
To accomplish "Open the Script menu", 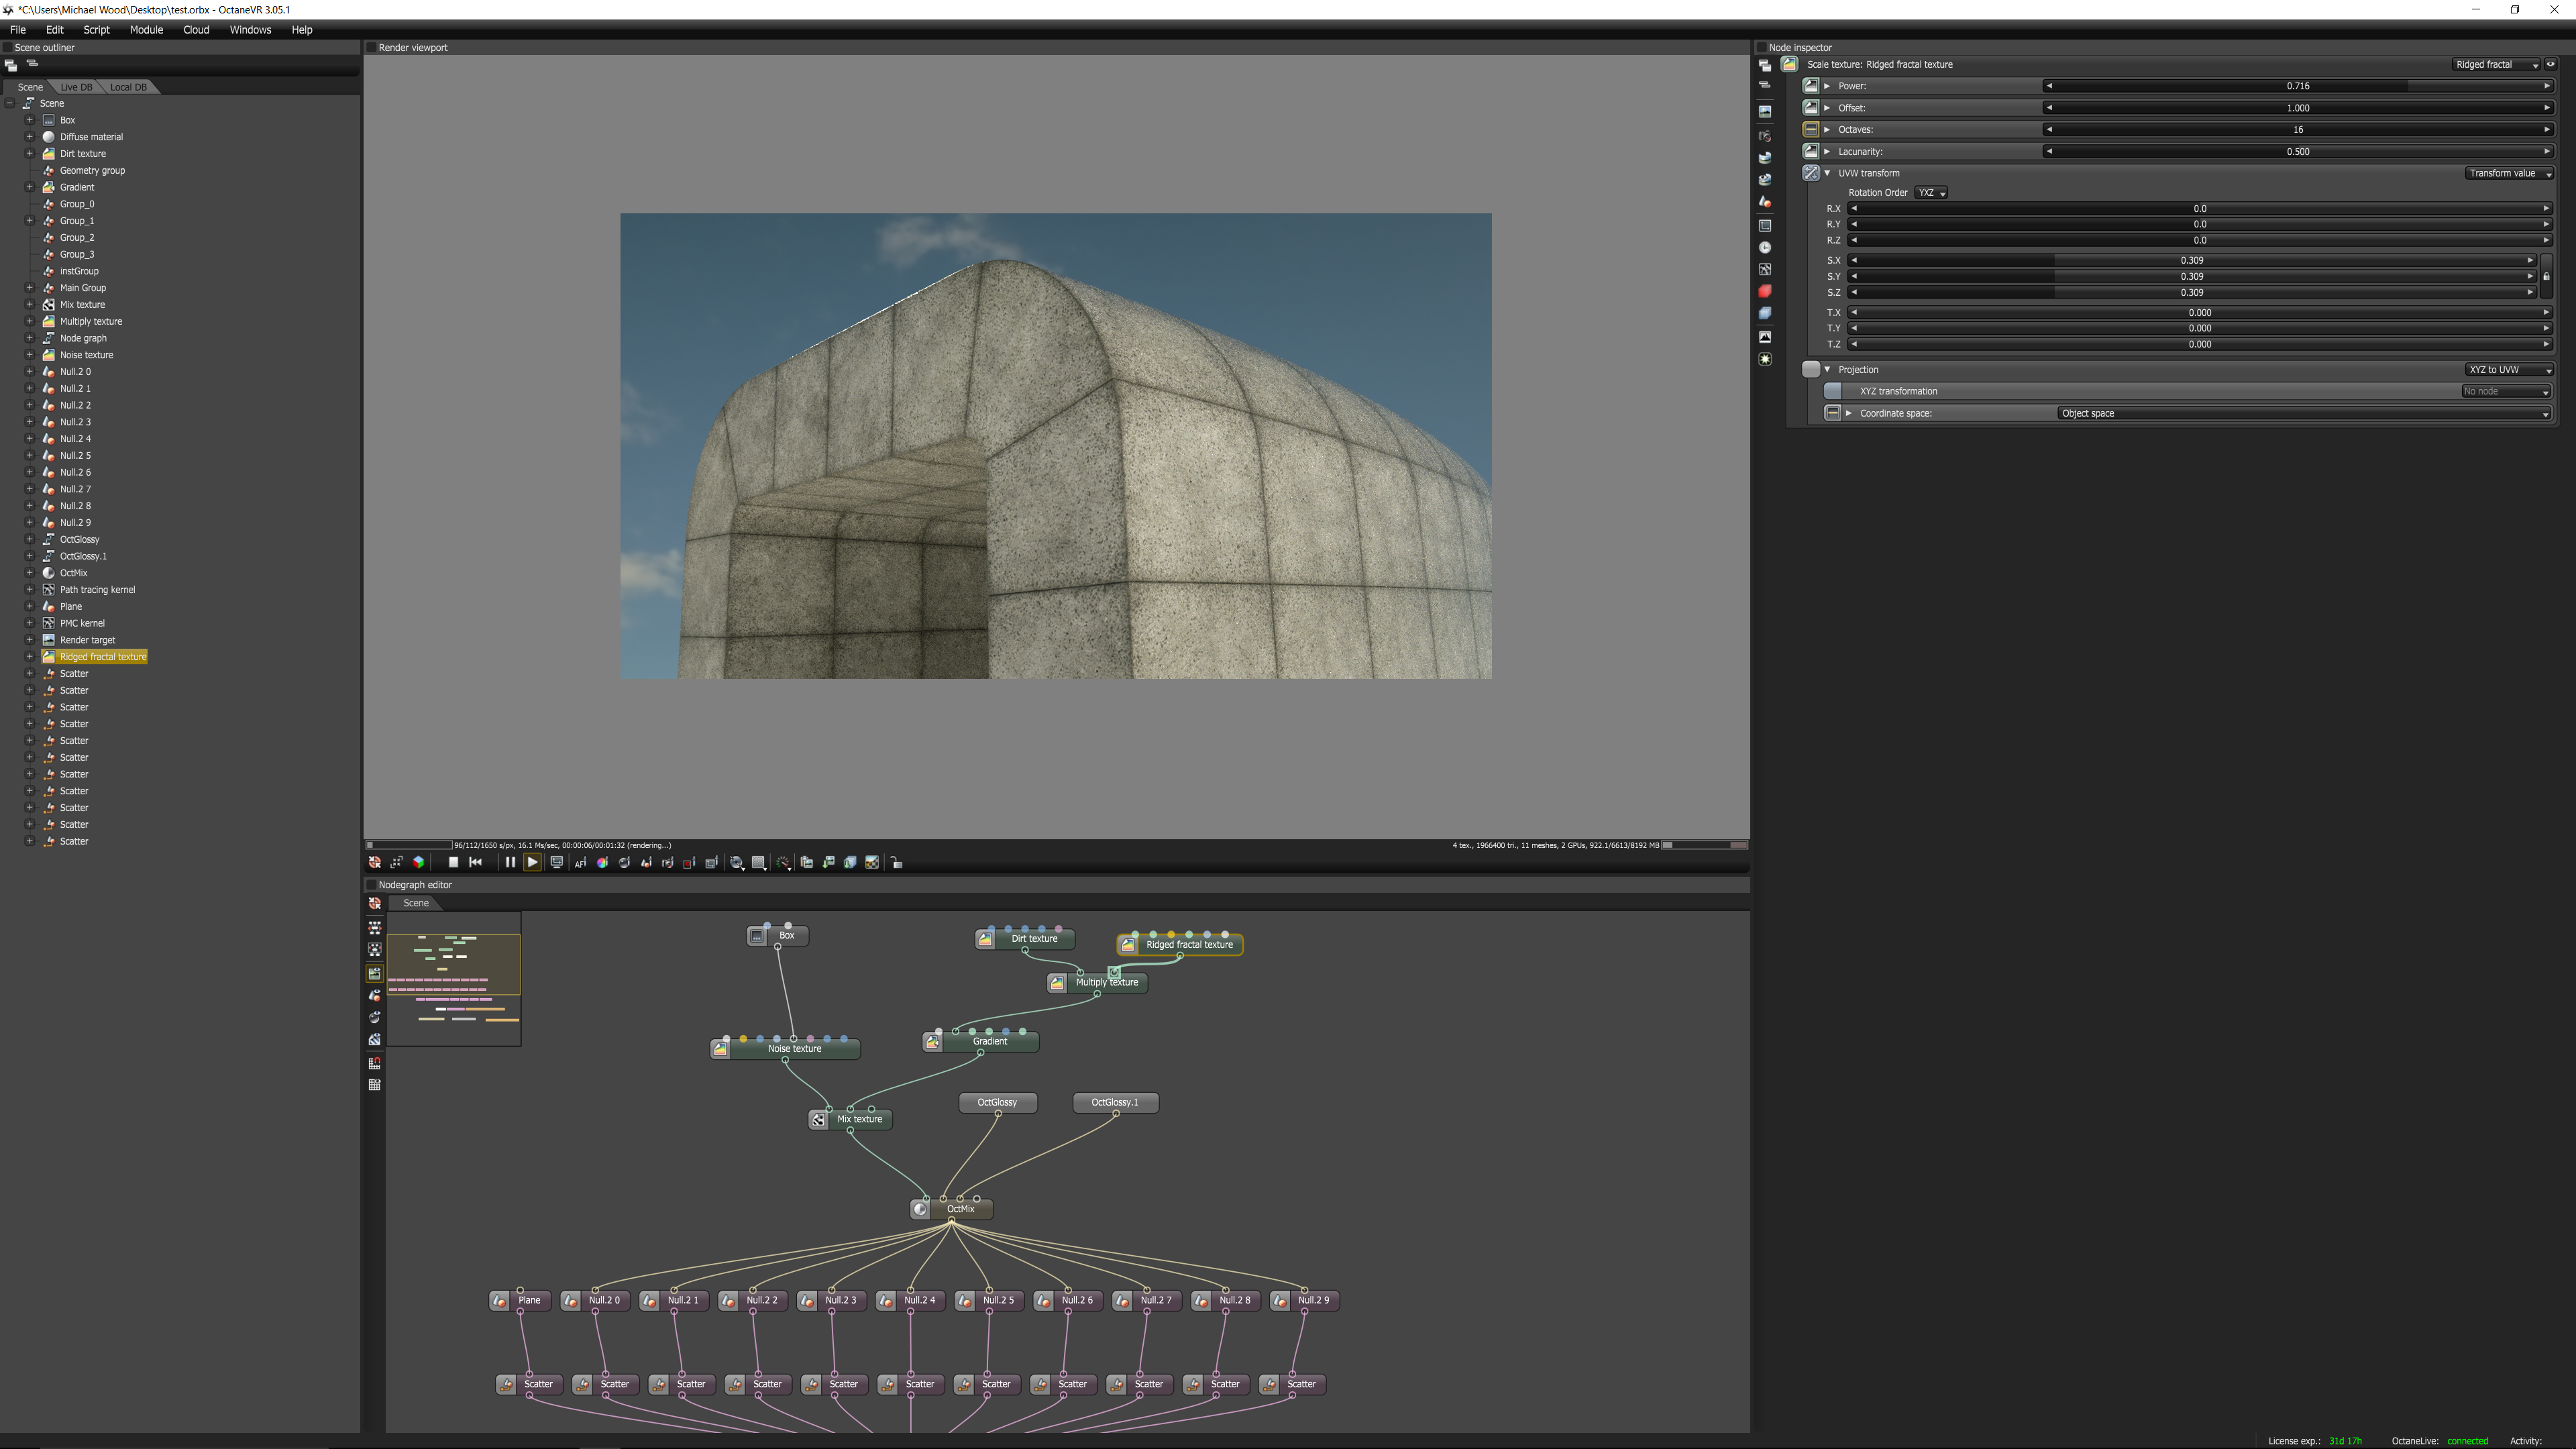I will click(x=96, y=30).
